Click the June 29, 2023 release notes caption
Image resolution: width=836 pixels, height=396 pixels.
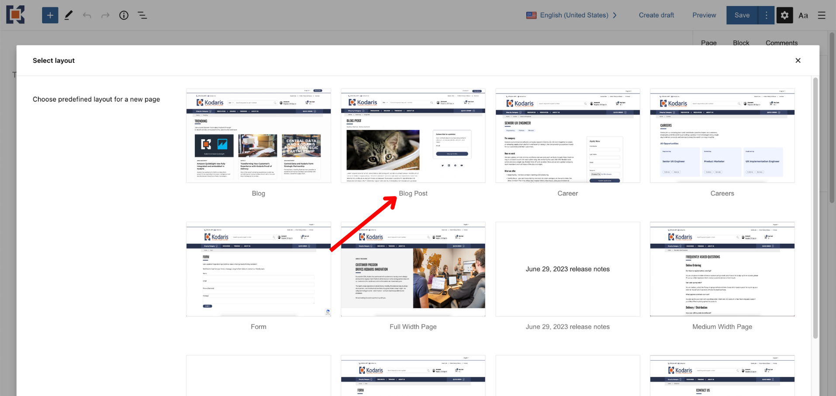click(568, 327)
